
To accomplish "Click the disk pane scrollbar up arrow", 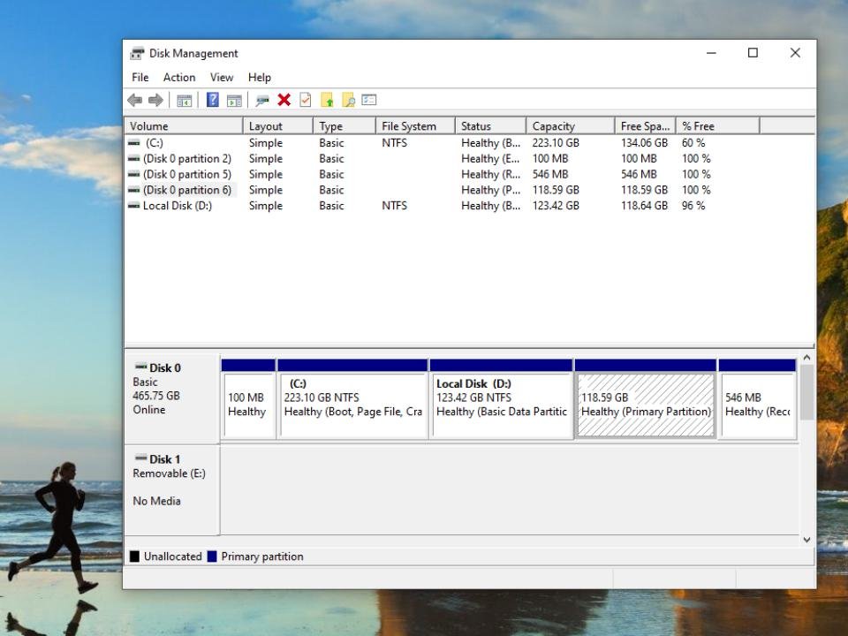I will coord(806,358).
